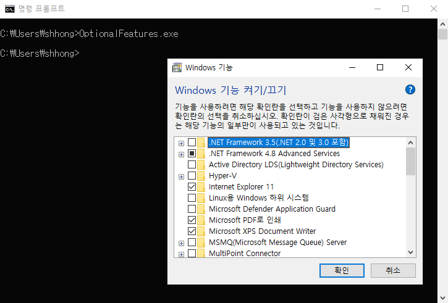Check Microsoft Defender Application Guard checkbox
448x303 pixels.
click(192, 209)
